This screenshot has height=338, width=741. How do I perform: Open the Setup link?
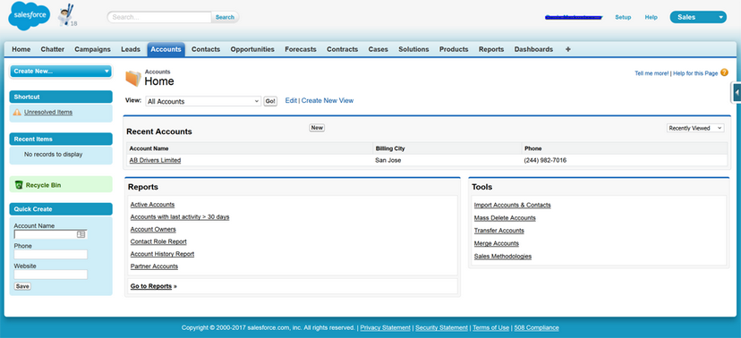(x=623, y=18)
